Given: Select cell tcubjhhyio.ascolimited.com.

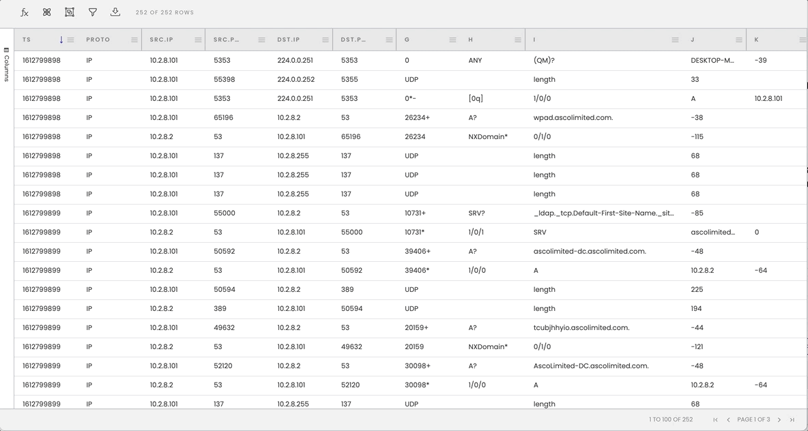Looking at the screenshot, I should click(581, 327).
